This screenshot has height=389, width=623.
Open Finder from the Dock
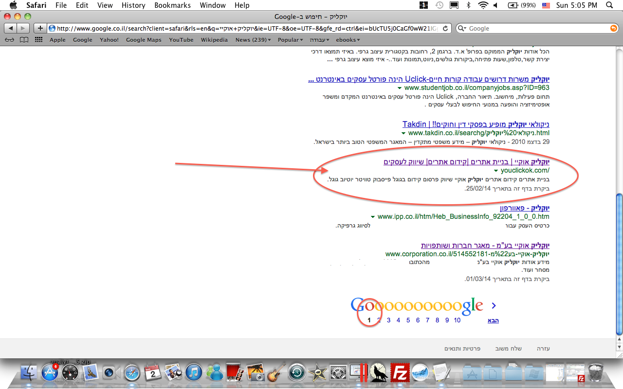tap(29, 373)
